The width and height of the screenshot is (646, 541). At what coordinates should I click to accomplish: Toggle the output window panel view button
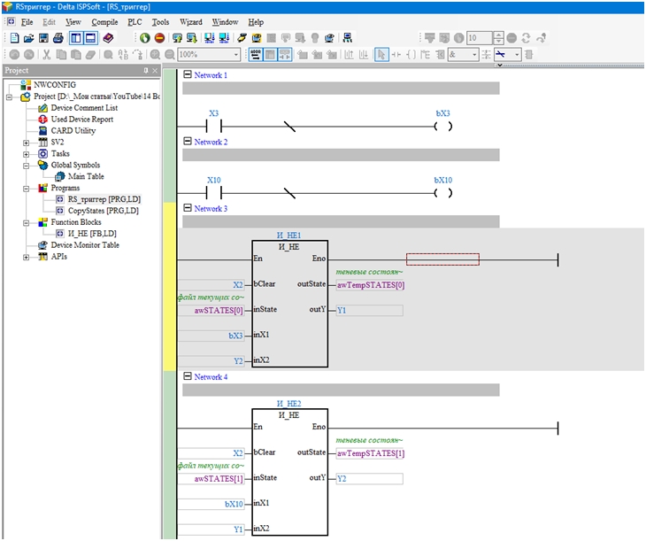[90, 38]
